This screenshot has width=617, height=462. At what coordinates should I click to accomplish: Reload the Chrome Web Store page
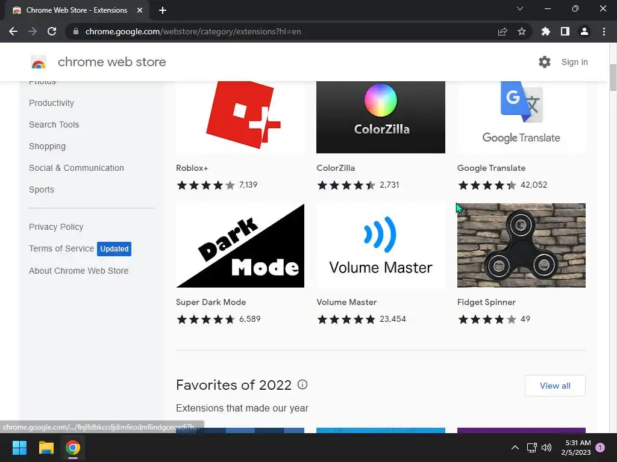[52, 31]
